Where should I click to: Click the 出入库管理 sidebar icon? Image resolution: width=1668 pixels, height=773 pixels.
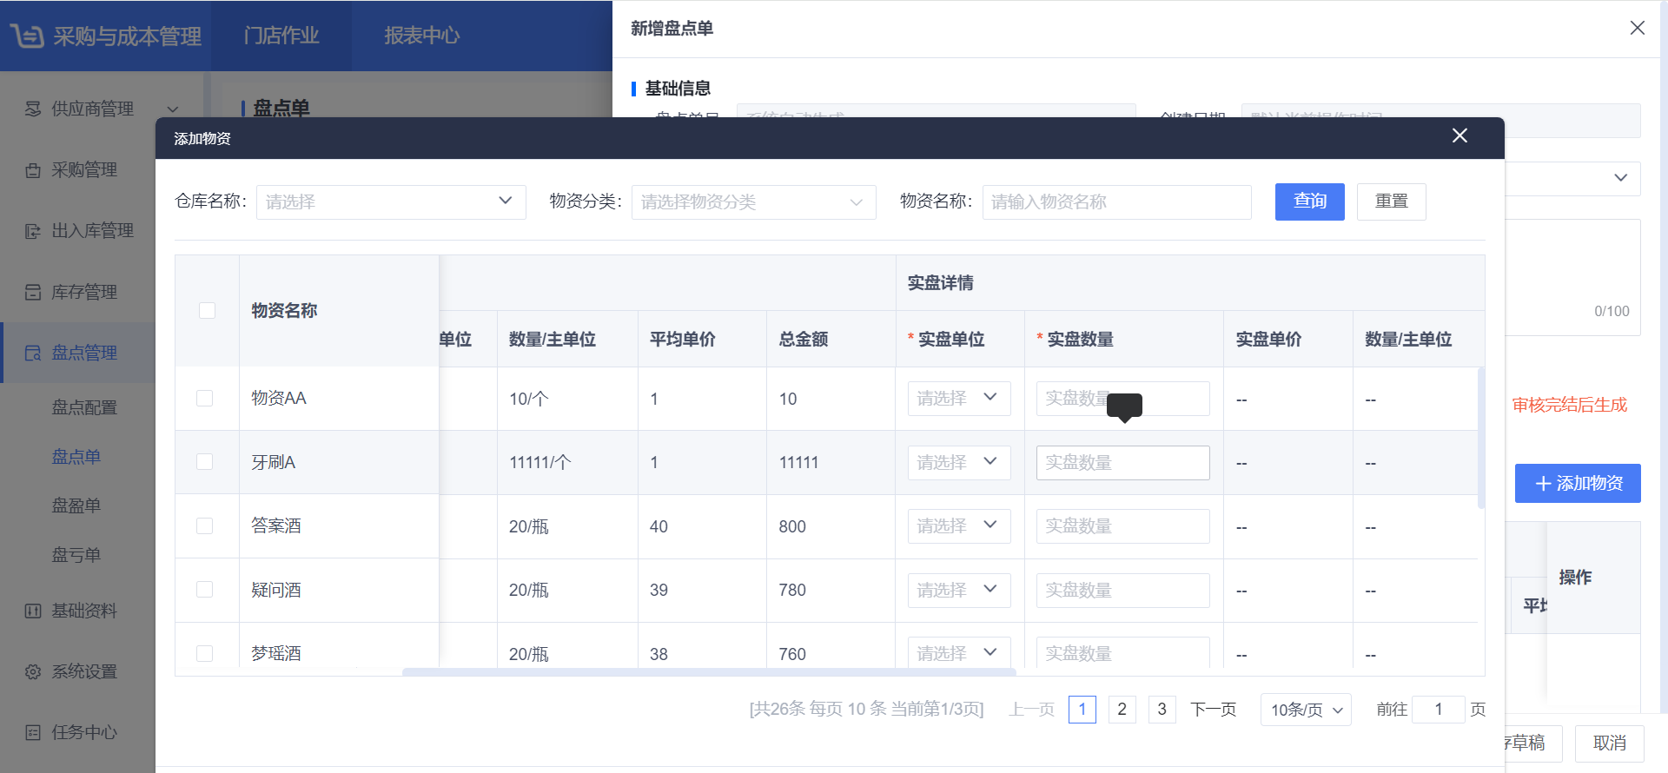pos(33,231)
